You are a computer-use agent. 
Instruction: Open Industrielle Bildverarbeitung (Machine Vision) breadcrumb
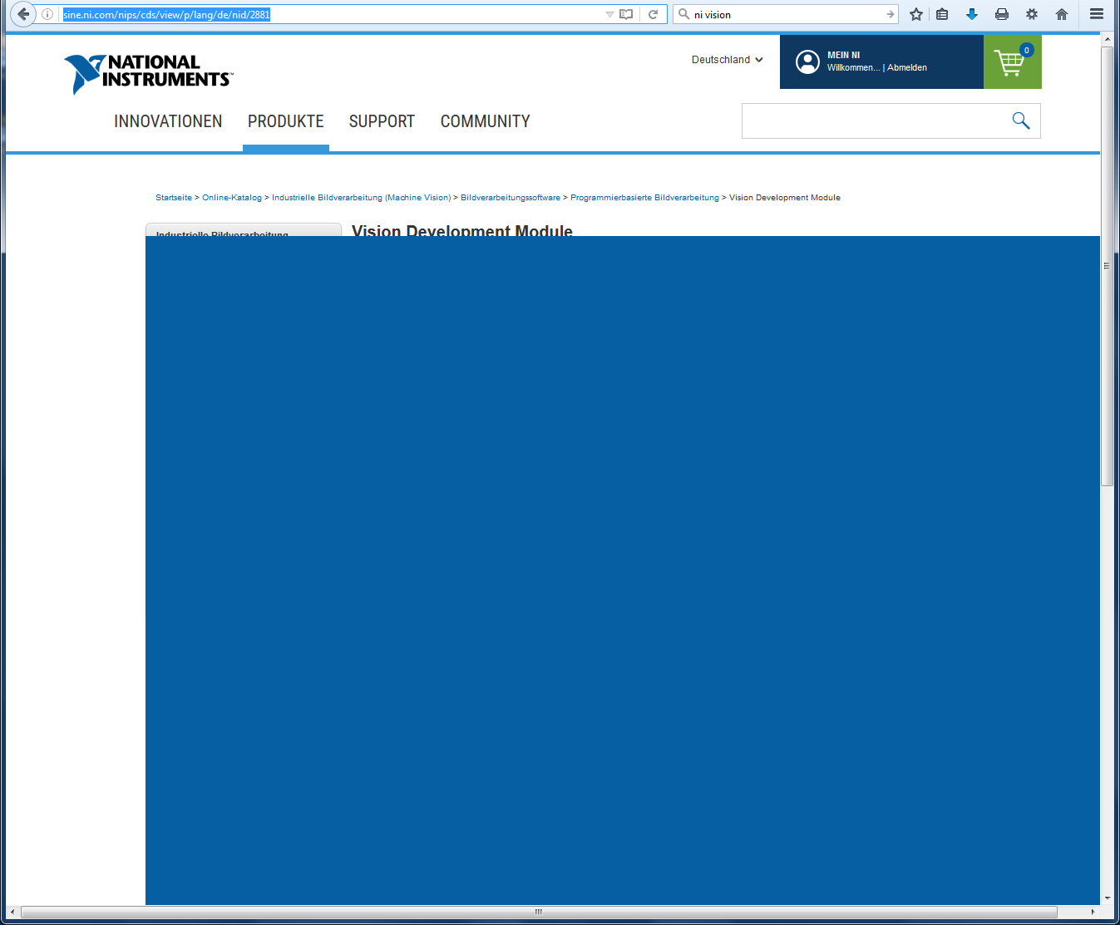tap(362, 198)
